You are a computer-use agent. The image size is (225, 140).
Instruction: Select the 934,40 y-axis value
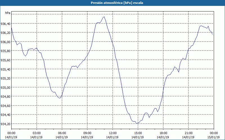[5, 115]
